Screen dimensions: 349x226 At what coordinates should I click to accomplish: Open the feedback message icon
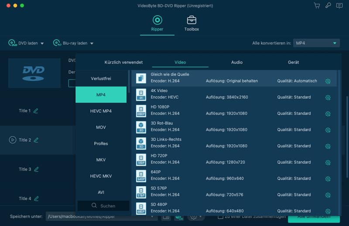click(x=339, y=6)
